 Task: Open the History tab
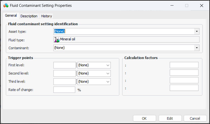pyautogui.click(x=46, y=16)
